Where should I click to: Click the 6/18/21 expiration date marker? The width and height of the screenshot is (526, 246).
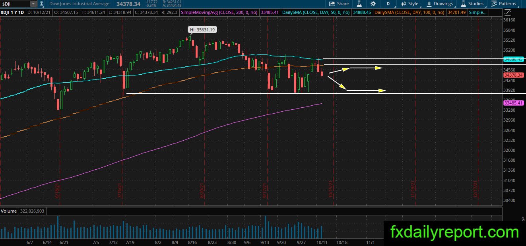point(57,189)
